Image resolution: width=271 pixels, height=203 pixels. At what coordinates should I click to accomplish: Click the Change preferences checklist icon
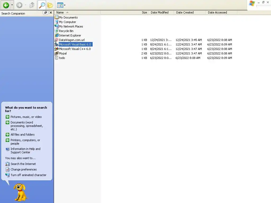point(7,169)
